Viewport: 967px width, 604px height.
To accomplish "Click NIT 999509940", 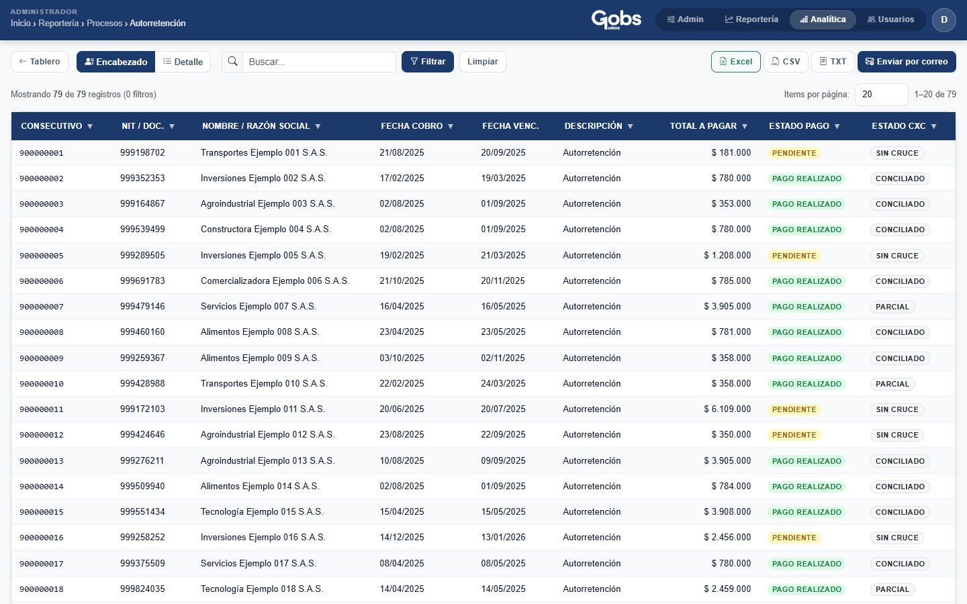I will pyautogui.click(x=142, y=487).
